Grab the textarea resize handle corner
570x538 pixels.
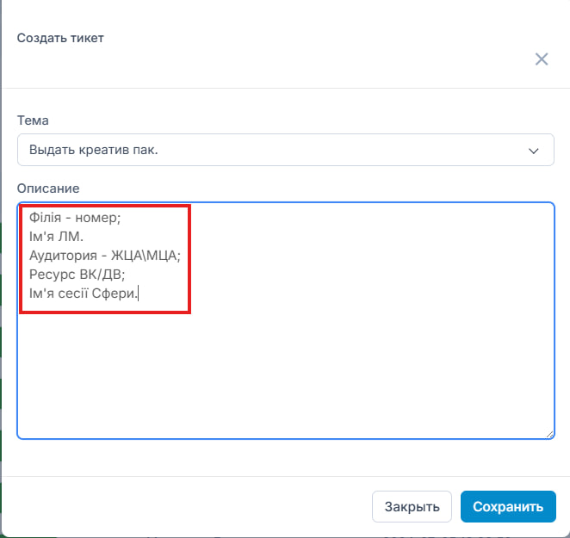click(549, 434)
